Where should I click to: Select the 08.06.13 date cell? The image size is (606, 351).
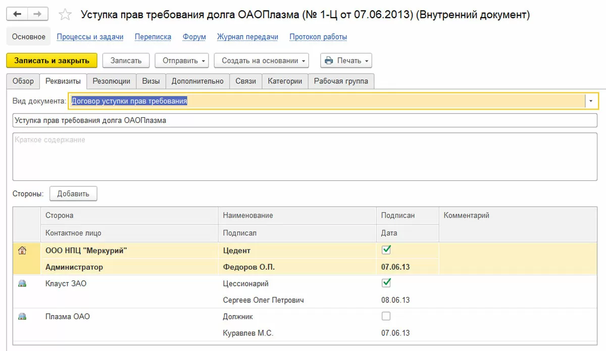[x=408, y=300]
